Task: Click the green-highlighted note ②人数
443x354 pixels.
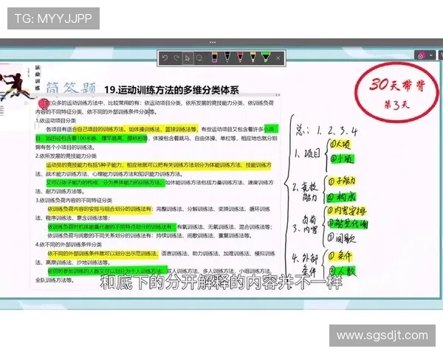Action: [343, 271]
